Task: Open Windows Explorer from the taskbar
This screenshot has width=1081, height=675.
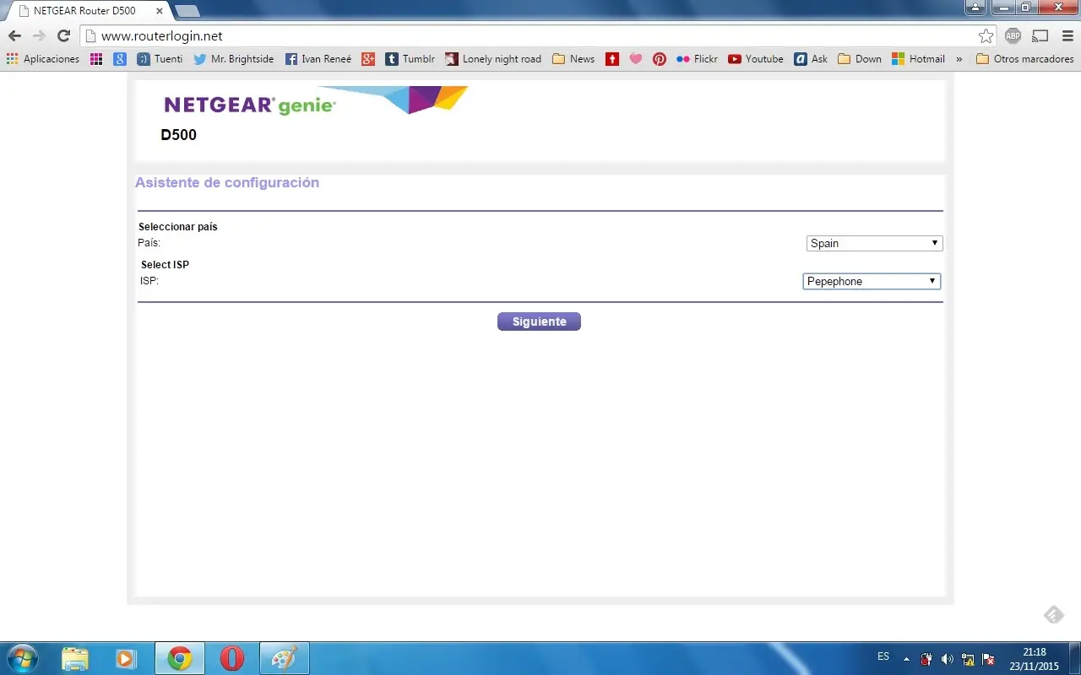Action: tap(75, 658)
